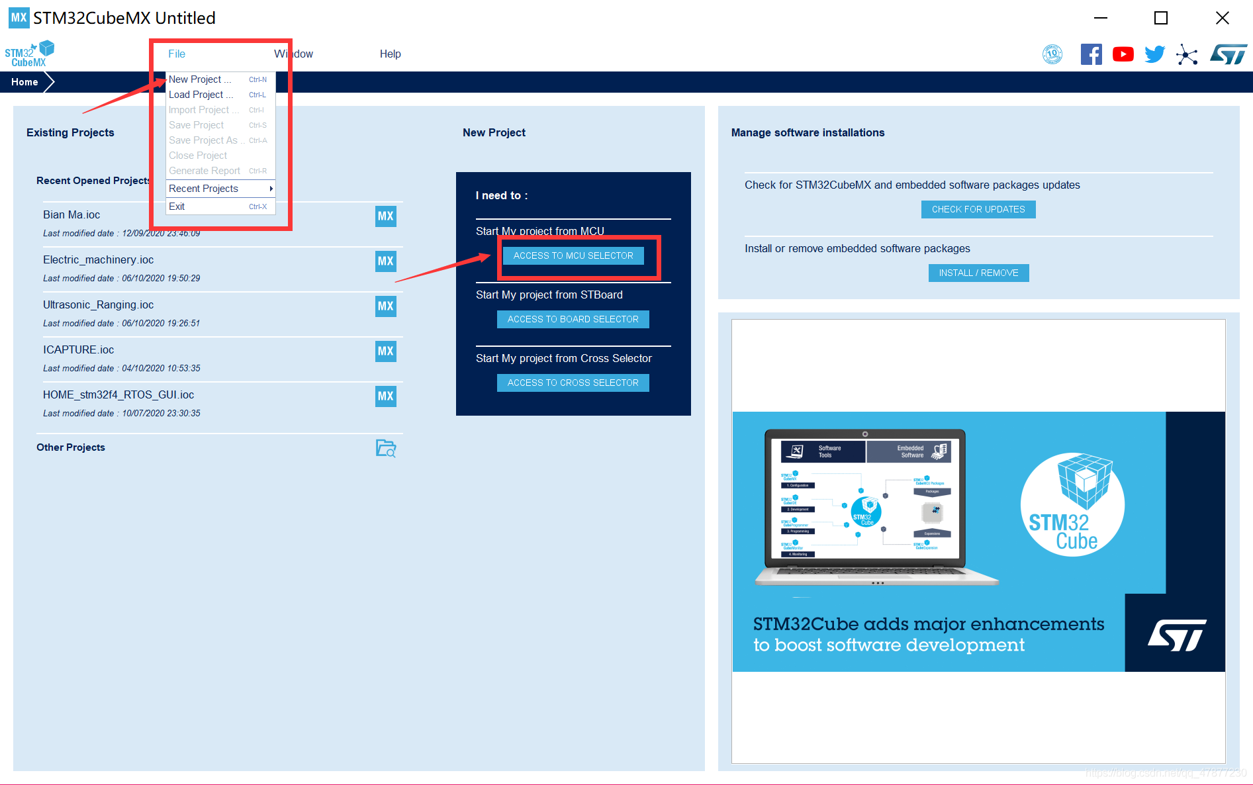Open Electric_machinery.ioc via its MX icon

[x=386, y=261]
